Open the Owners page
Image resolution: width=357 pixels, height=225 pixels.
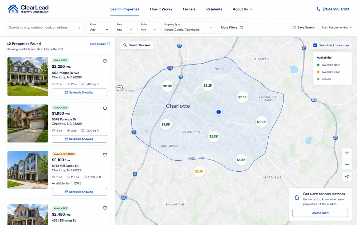[189, 9]
